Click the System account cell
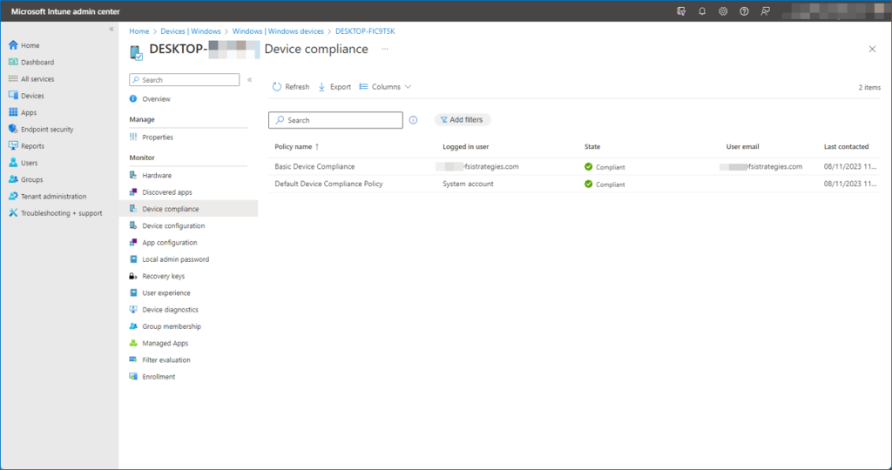Image resolution: width=892 pixels, height=470 pixels. pos(468,184)
